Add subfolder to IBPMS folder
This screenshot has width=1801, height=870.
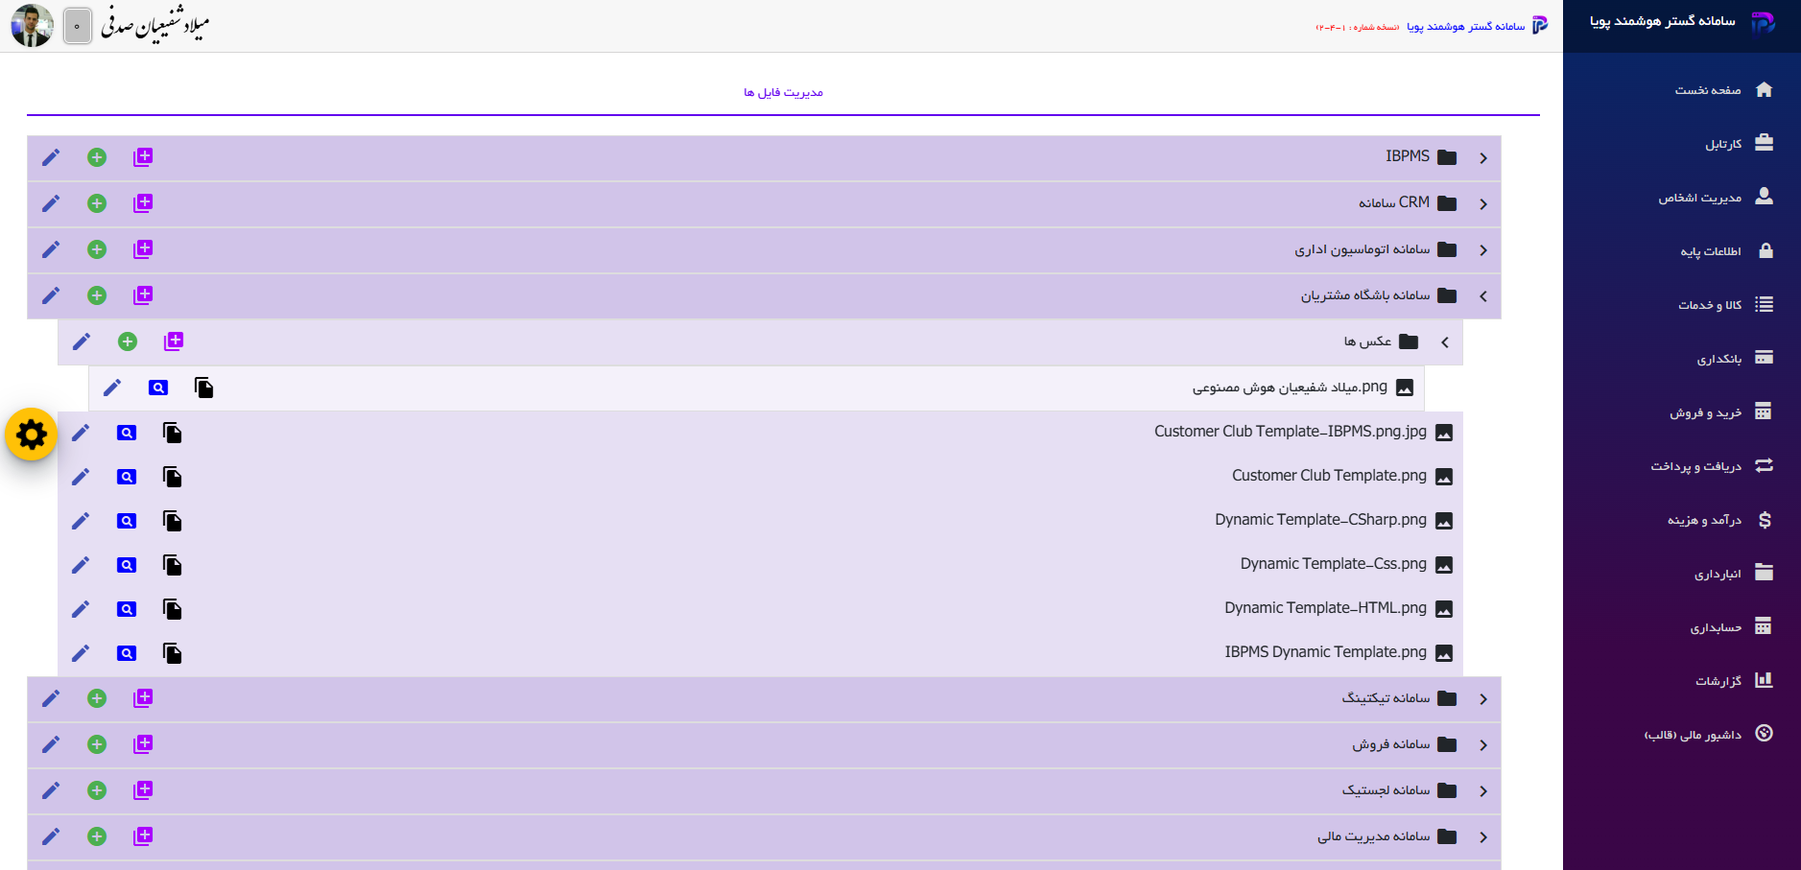pyautogui.click(x=143, y=157)
